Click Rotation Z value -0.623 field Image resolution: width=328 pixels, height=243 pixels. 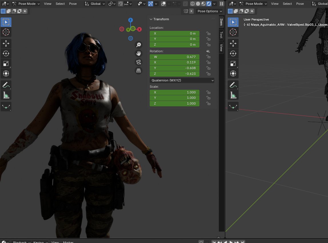[175, 74]
